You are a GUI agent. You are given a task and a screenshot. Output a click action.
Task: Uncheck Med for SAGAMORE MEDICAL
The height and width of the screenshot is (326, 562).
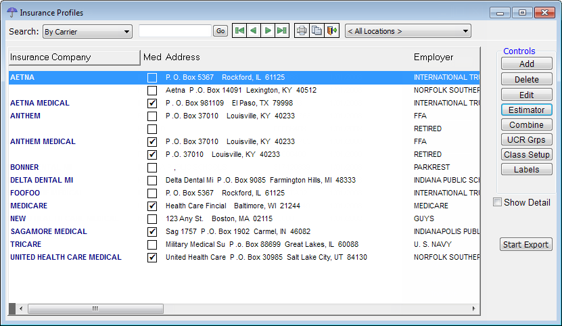(x=152, y=232)
